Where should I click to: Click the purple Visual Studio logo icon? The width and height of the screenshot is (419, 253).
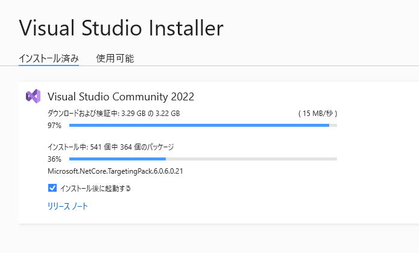[x=33, y=96]
